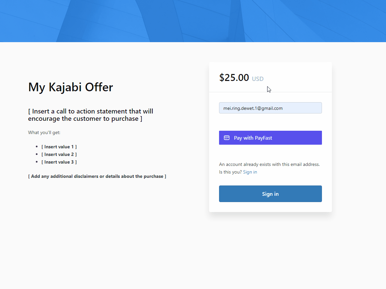Screen dimensions: 386x289
Task: Click the credit card icon on PayFast button
Action: click(226, 138)
